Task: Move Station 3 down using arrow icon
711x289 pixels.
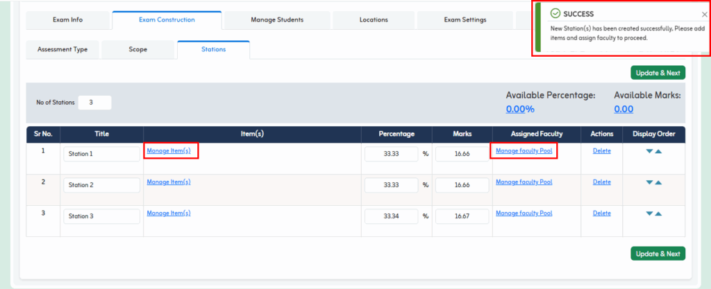Action: [649, 213]
